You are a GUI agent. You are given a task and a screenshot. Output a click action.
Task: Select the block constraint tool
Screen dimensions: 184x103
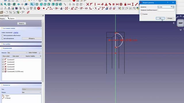121,4
